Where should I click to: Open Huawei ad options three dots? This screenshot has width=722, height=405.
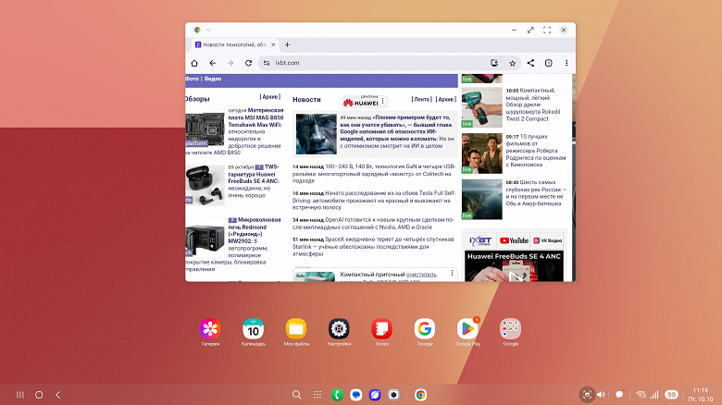click(x=382, y=101)
